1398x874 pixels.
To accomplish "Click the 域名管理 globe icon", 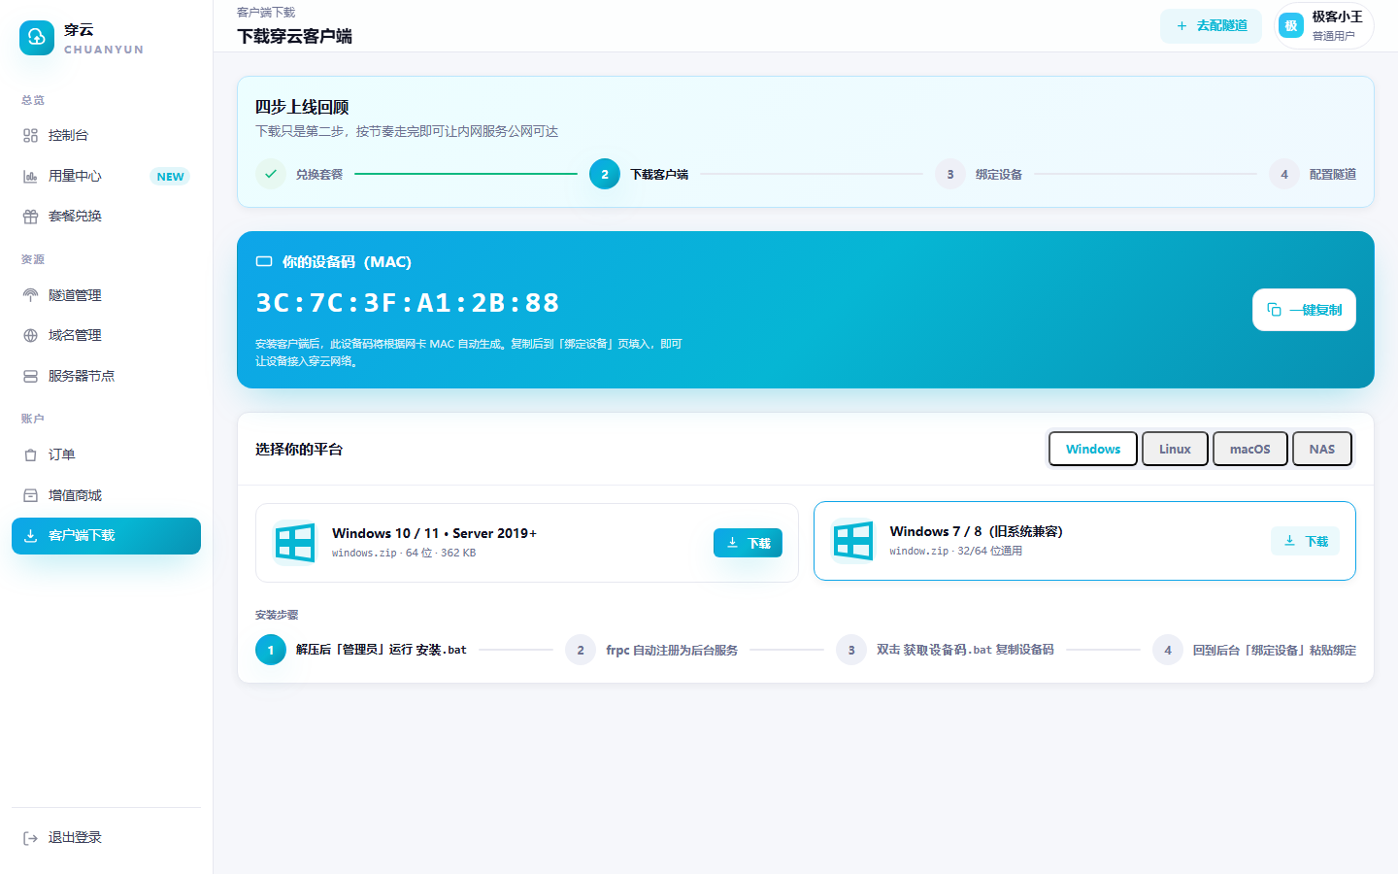I will 30,336.
